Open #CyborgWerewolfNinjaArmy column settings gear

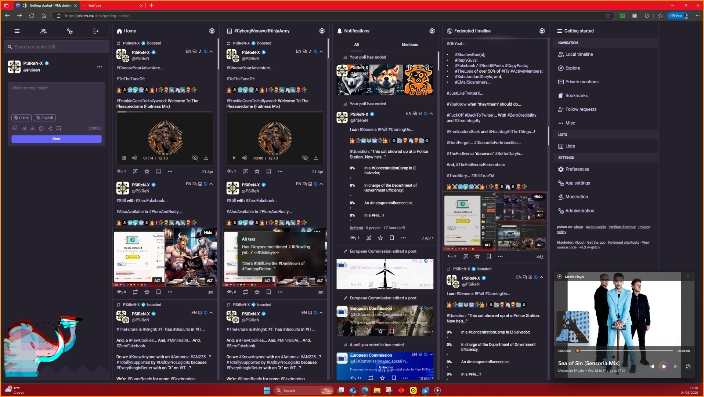tap(322, 31)
